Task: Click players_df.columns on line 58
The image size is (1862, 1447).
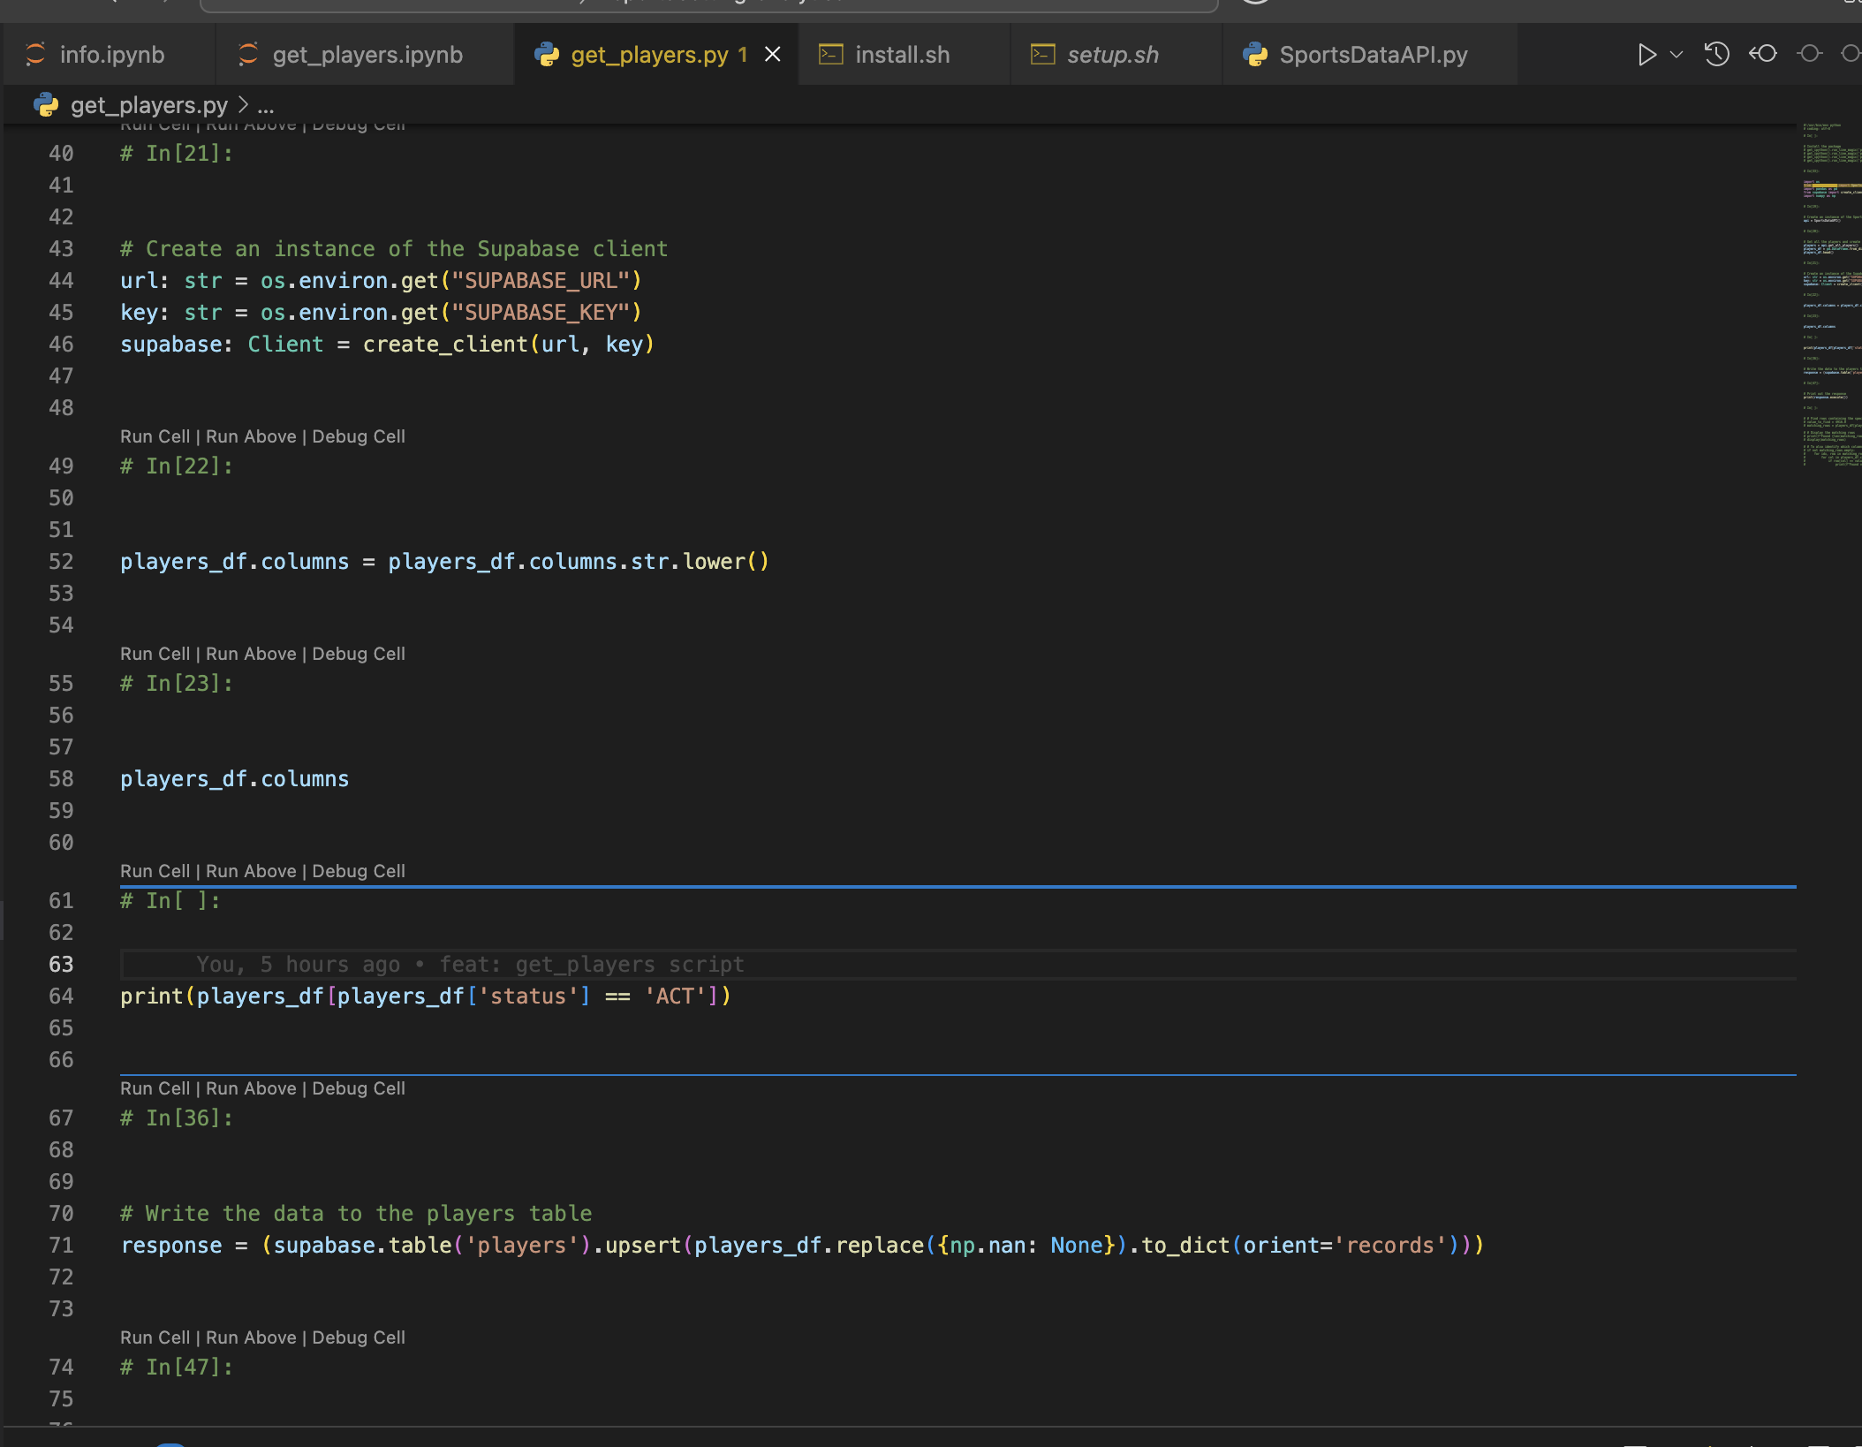Action: 234,779
